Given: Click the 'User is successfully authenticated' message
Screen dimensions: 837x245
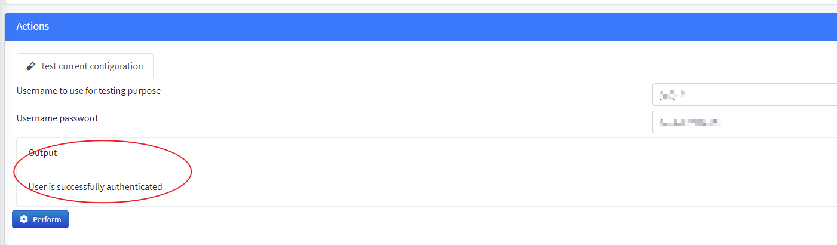Looking at the screenshot, I should (96, 187).
